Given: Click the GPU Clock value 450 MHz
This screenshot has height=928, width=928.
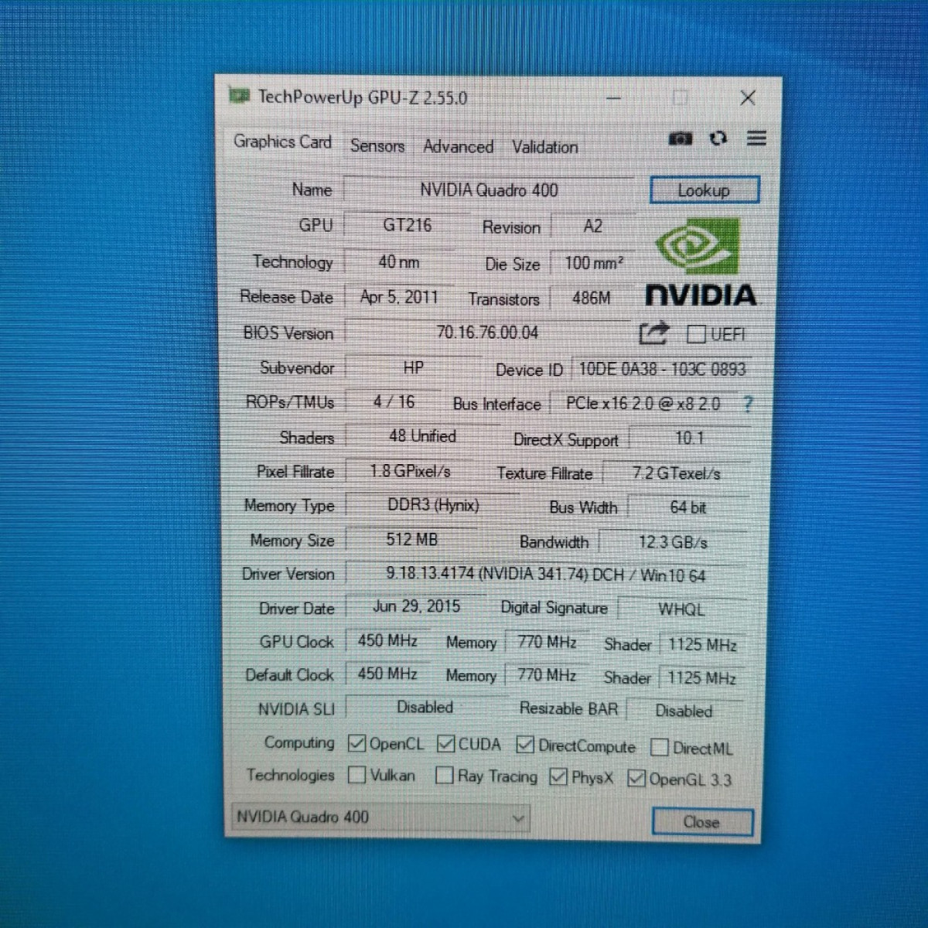Looking at the screenshot, I should [387, 640].
